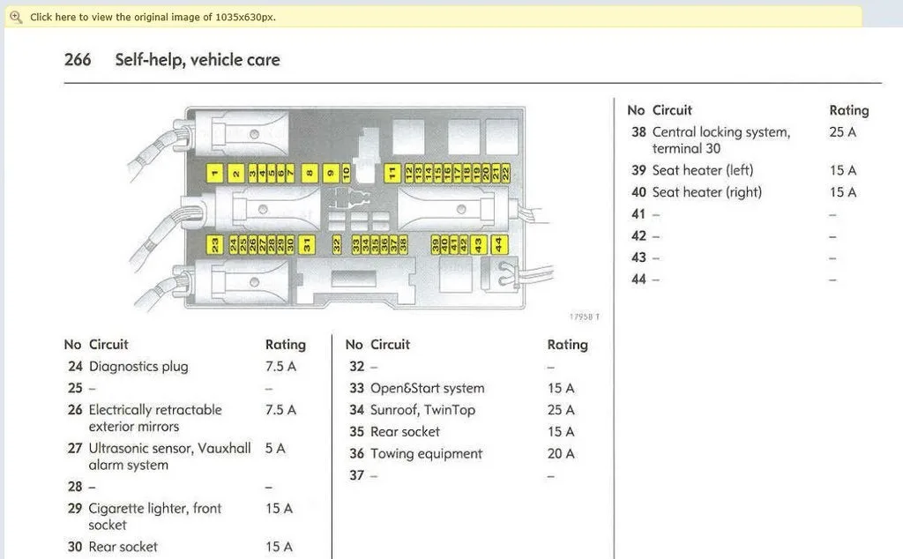Viewport: 903px width, 559px height.
Task: Click the magnifier icon in the yellow bar
Action: point(16,18)
